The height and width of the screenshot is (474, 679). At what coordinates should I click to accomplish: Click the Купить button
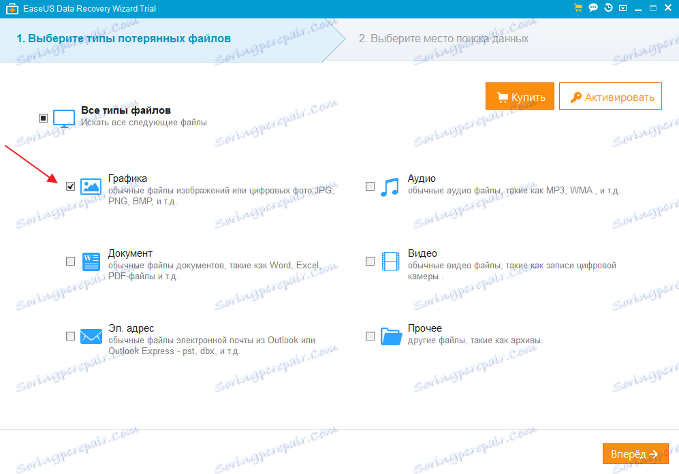[x=520, y=96]
